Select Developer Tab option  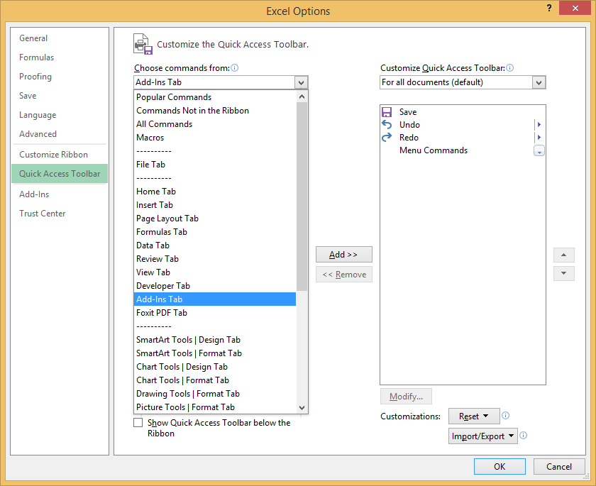click(x=215, y=286)
